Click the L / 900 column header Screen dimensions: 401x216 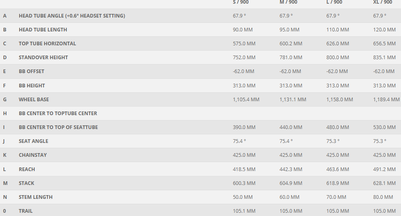coord(335,2)
